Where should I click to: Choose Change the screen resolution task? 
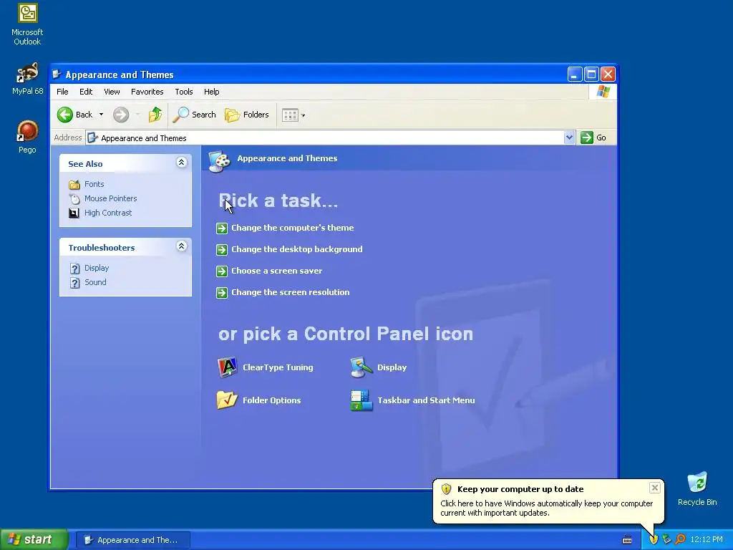click(291, 292)
